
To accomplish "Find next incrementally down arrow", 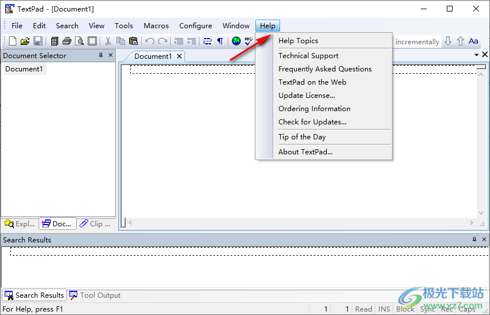I will pyautogui.click(x=448, y=41).
